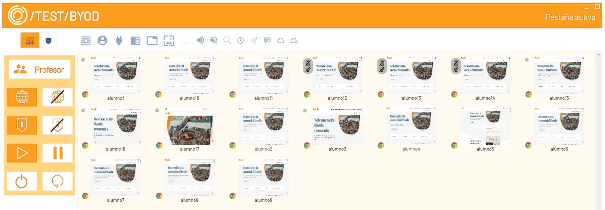Click the power off button
The height and width of the screenshot is (210, 605).
click(22, 181)
